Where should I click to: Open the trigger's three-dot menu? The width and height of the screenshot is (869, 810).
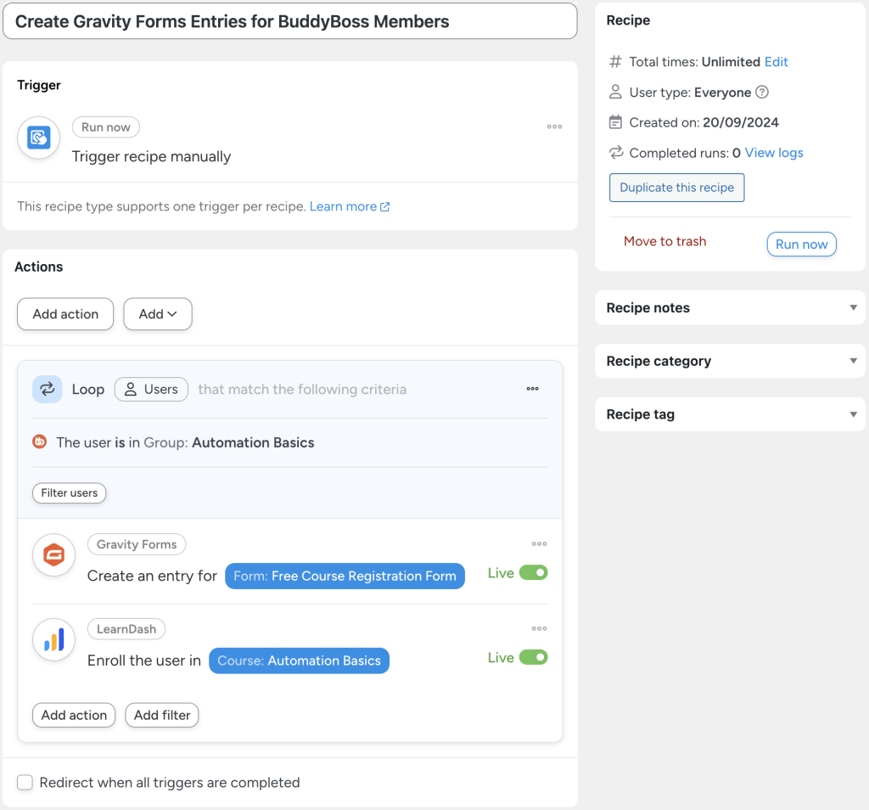(554, 127)
